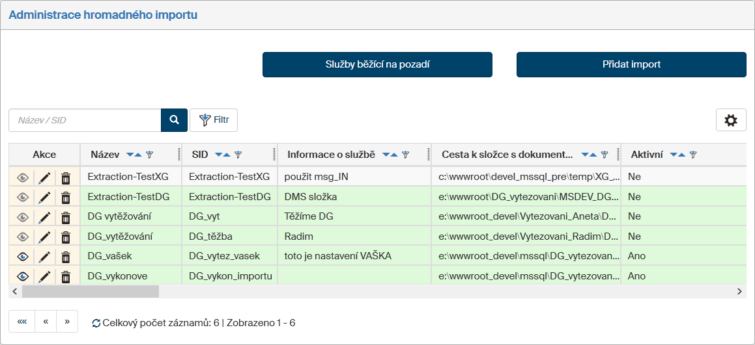Viewport: 755px width, 345px height.
Task: Delete the DG_vykonove row using trash icon
Action: (66, 277)
